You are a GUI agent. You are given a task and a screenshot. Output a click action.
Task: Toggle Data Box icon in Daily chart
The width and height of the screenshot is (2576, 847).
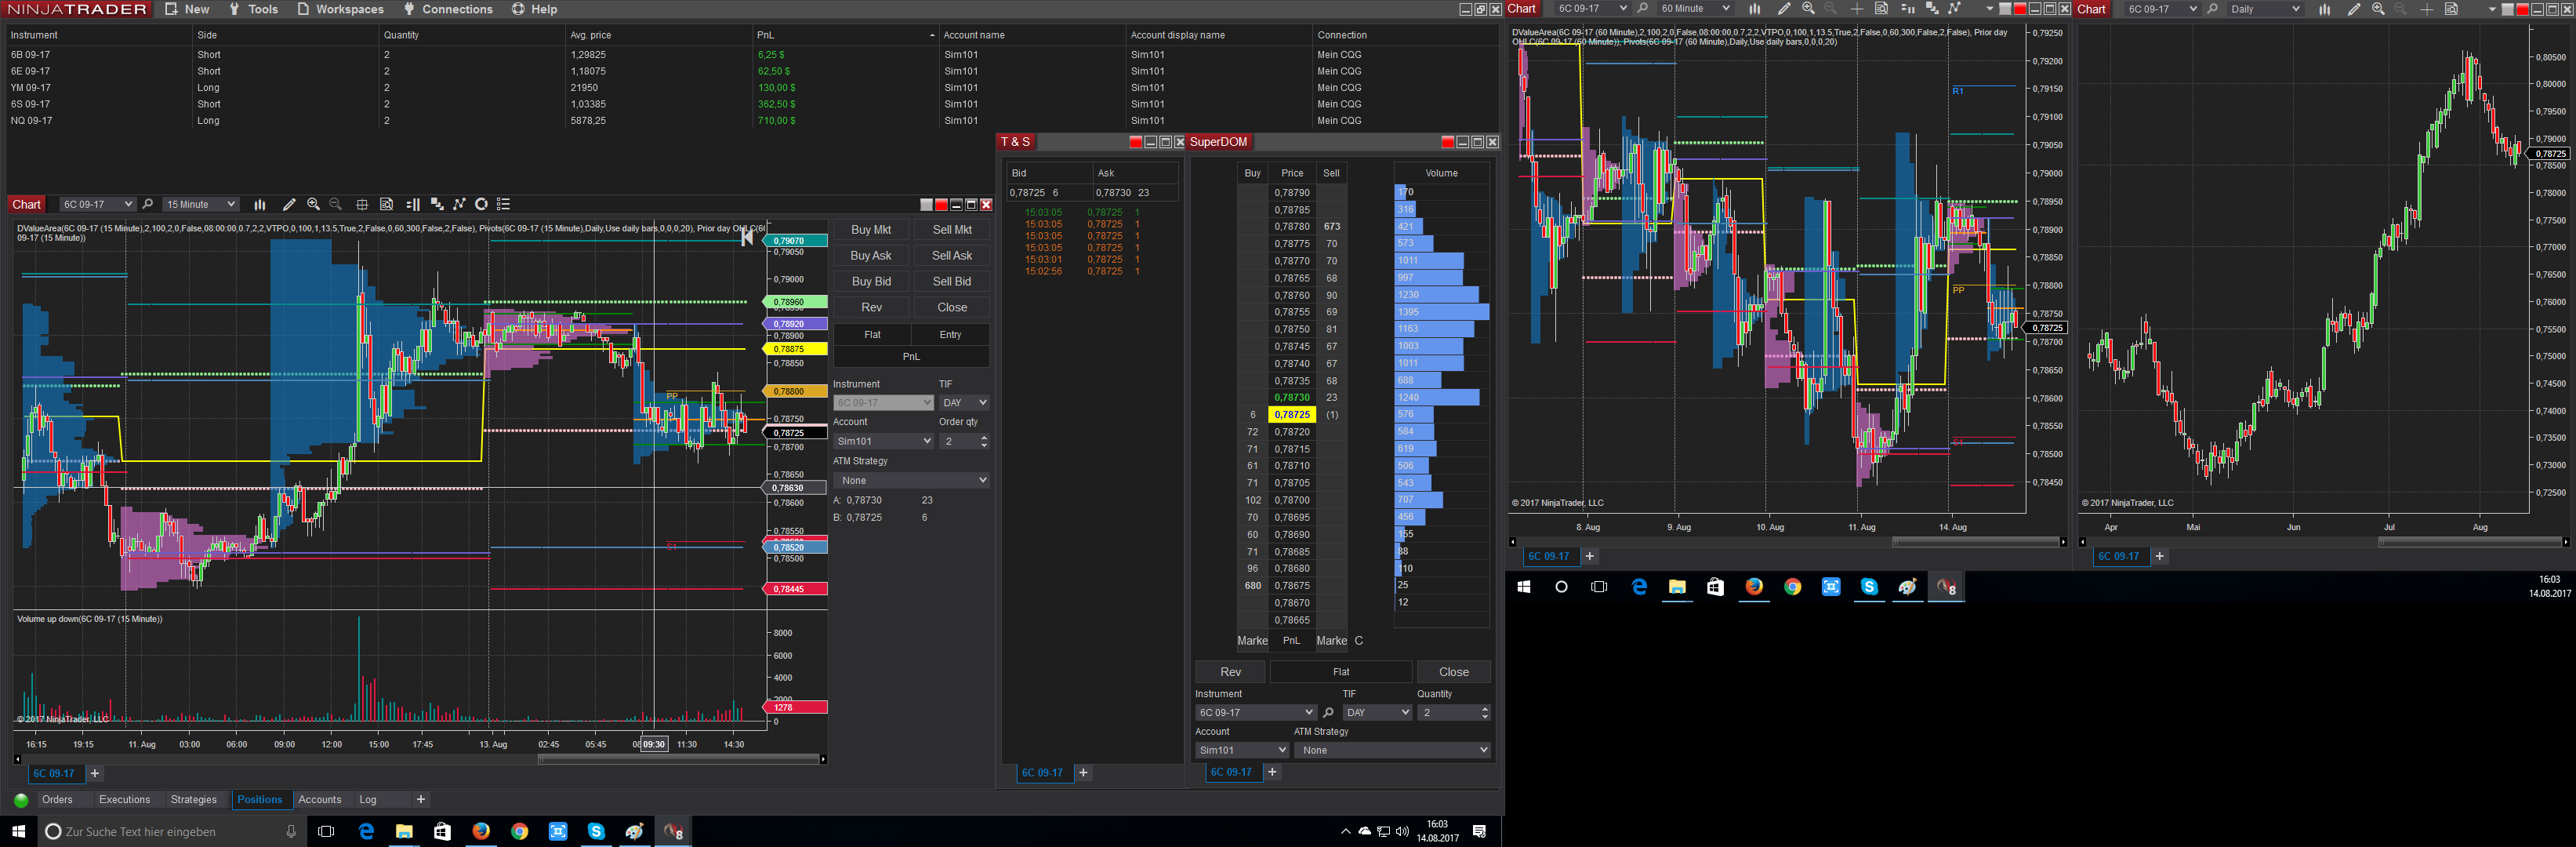(2452, 9)
